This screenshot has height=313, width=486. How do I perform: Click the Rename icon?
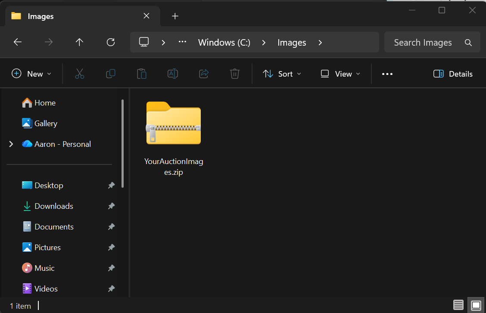pyautogui.click(x=173, y=74)
